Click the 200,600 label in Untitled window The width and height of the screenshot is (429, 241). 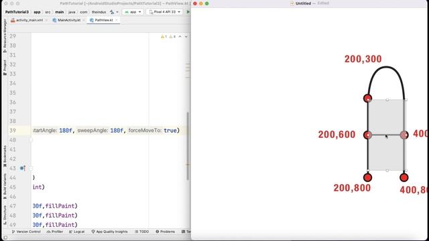click(x=336, y=135)
